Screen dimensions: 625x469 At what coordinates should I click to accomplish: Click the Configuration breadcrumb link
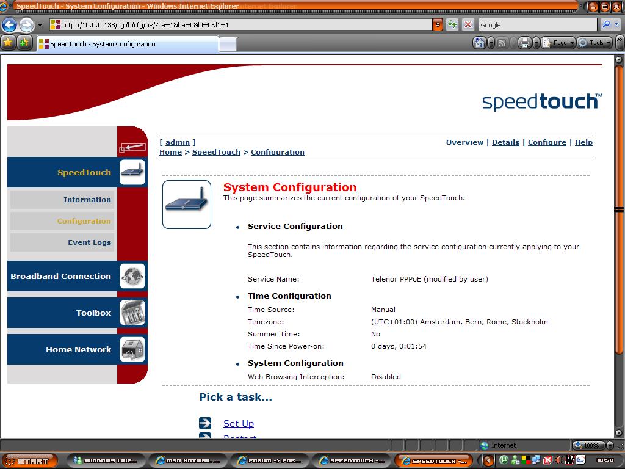coord(278,152)
